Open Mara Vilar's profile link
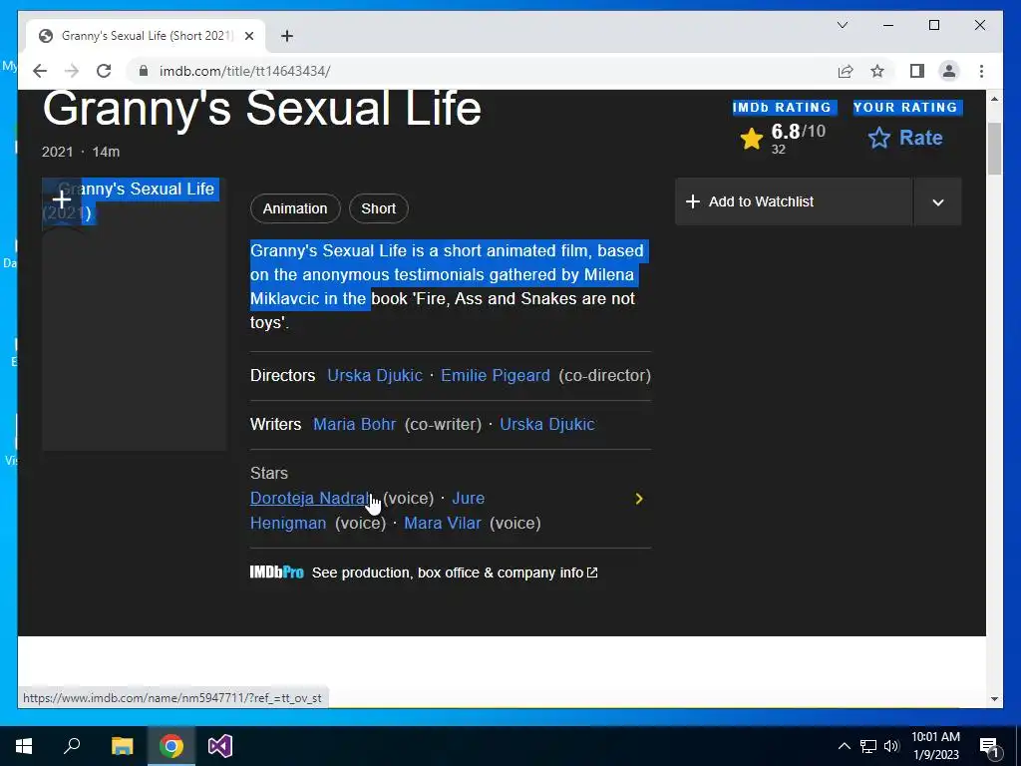 point(442,523)
